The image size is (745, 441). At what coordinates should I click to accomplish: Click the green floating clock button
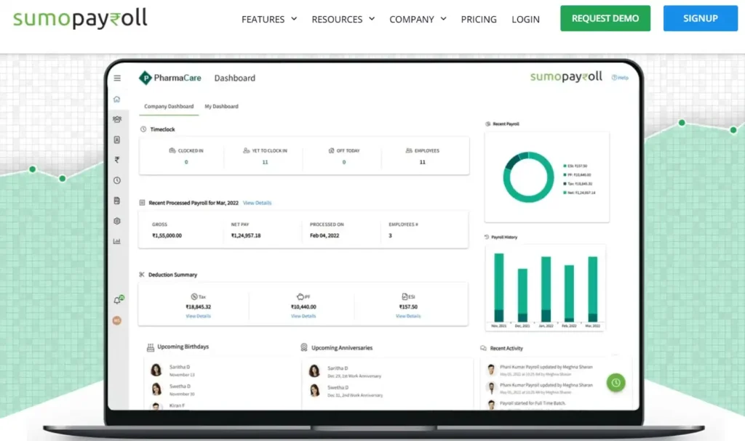tap(615, 383)
